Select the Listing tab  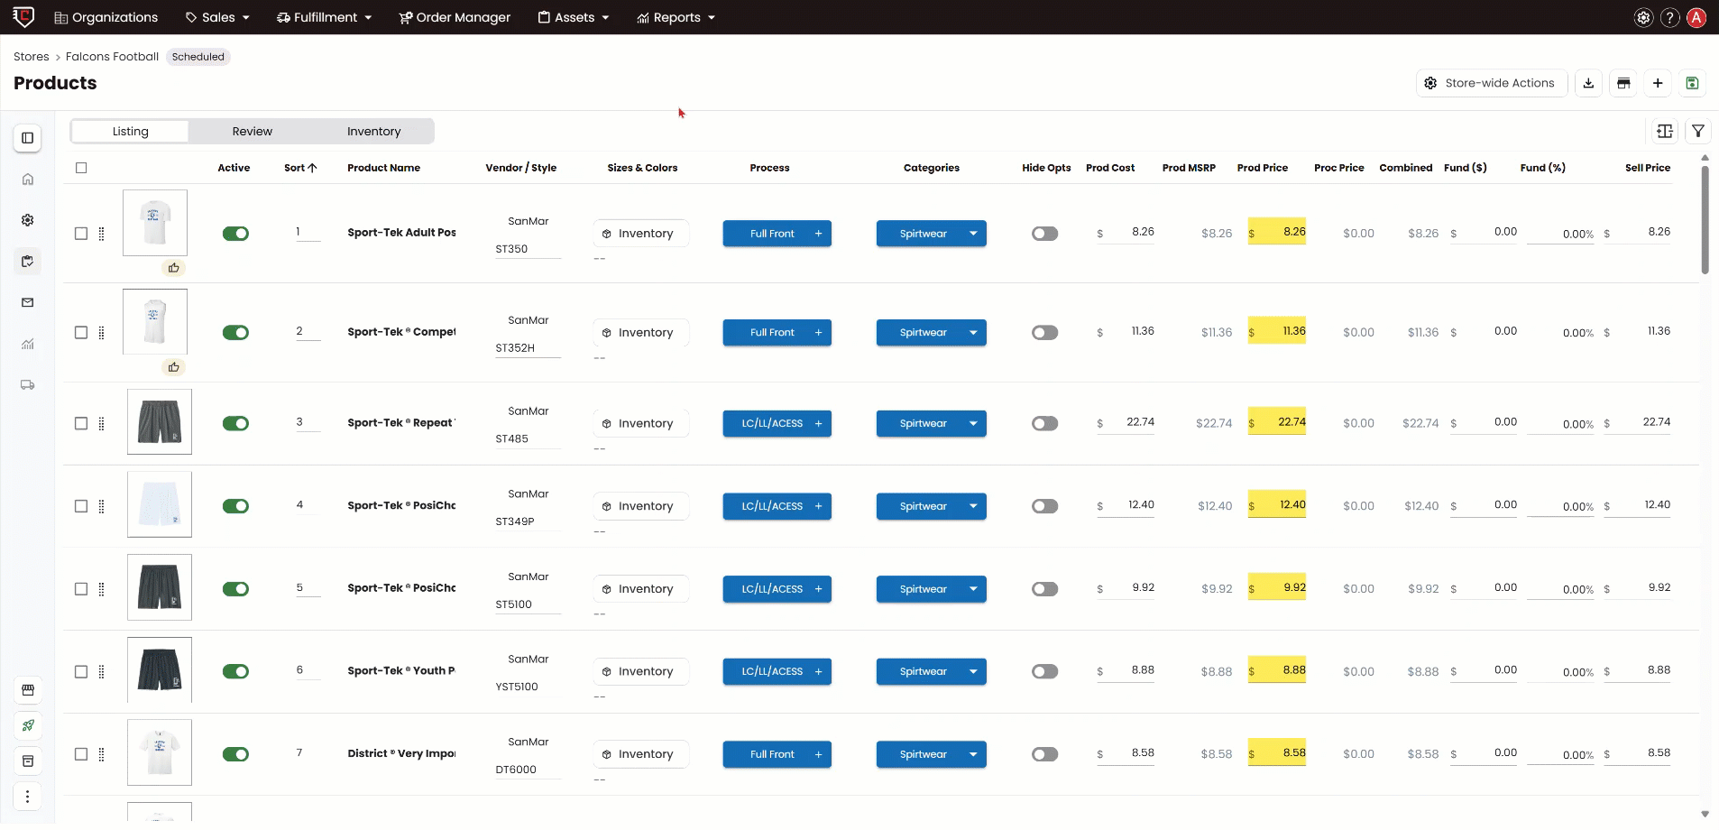pyautogui.click(x=130, y=132)
